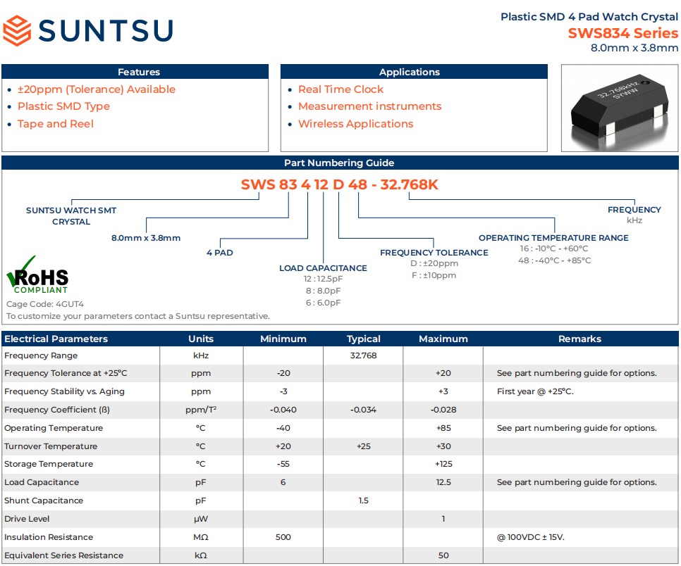This screenshot has width=681, height=566.
Task: Click the 'Electrical Parameters' column header
Action: point(56,339)
